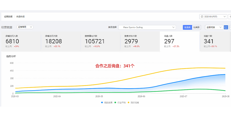Viewport: 231px width, 118px height.
Task: Expand the 运营常用 dropdown
Action: tap(25, 27)
